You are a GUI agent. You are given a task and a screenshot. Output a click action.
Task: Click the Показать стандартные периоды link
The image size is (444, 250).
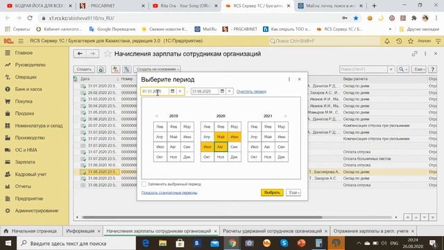point(169,193)
